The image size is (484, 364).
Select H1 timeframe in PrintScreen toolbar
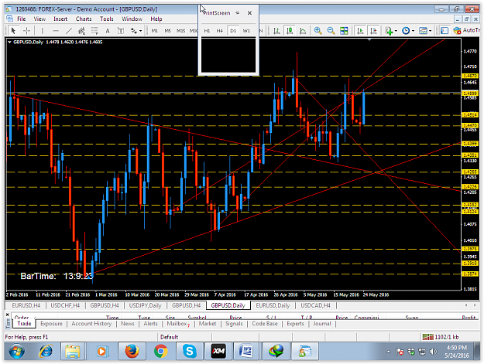pos(207,30)
